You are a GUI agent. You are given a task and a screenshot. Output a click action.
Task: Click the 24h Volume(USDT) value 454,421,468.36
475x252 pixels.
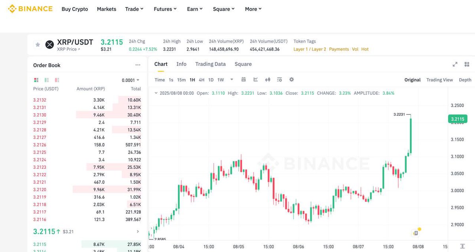265,49
